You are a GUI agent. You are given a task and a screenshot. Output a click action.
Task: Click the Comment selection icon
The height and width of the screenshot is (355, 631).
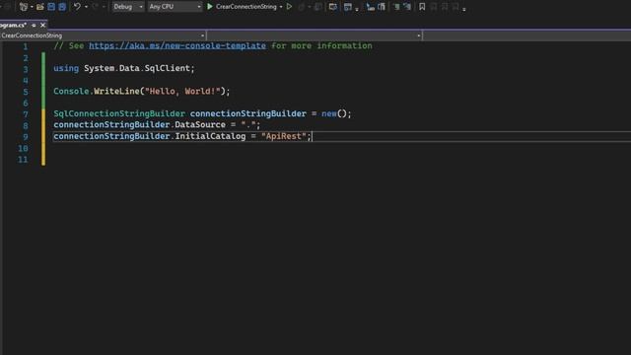coord(396,7)
